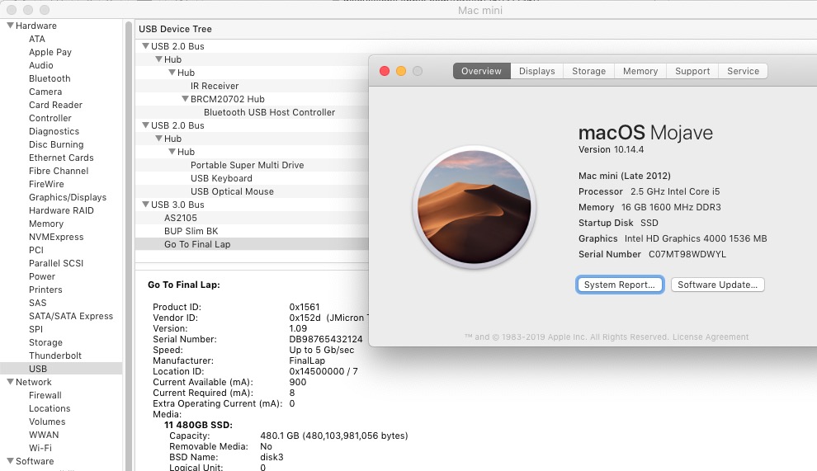Select Graphics/Displays in sidebar
Image resolution: width=817 pixels, height=471 pixels.
tap(68, 197)
